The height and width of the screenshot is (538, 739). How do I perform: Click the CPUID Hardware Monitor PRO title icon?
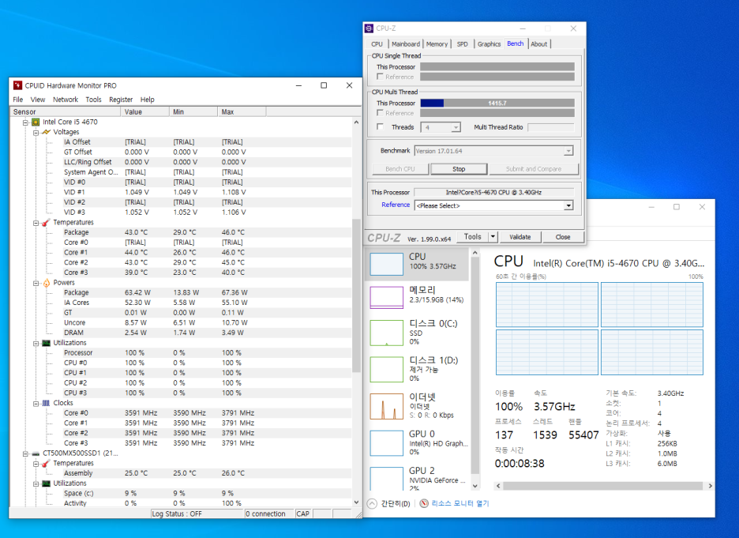pos(18,85)
